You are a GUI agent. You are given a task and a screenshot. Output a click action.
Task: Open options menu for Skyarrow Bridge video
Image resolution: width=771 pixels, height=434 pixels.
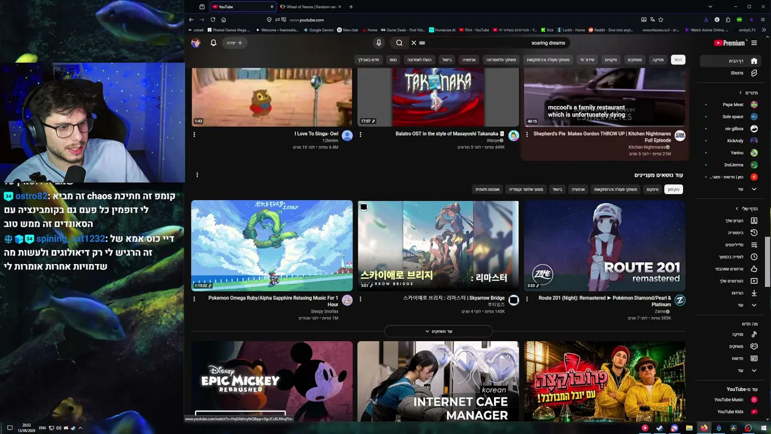[x=360, y=298]
